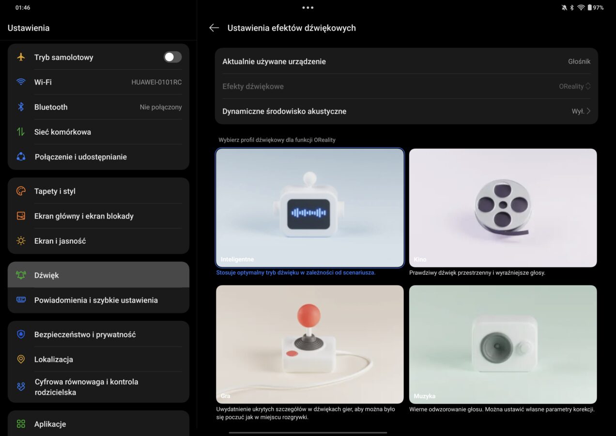
Task: Click the muted notifications status icon
Action: point(564,8)
